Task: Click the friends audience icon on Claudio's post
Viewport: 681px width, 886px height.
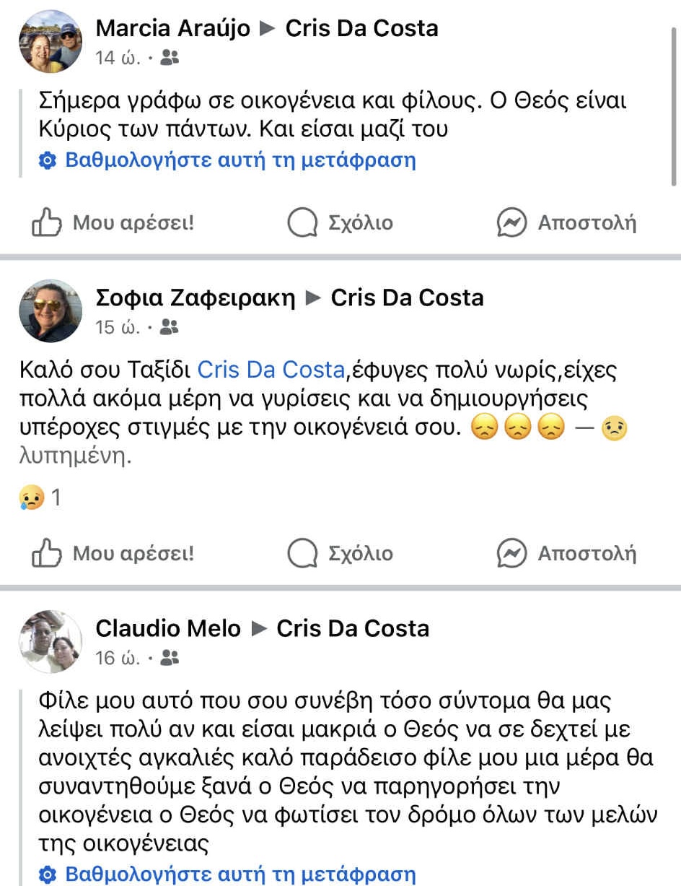Action: coord(170,658)
